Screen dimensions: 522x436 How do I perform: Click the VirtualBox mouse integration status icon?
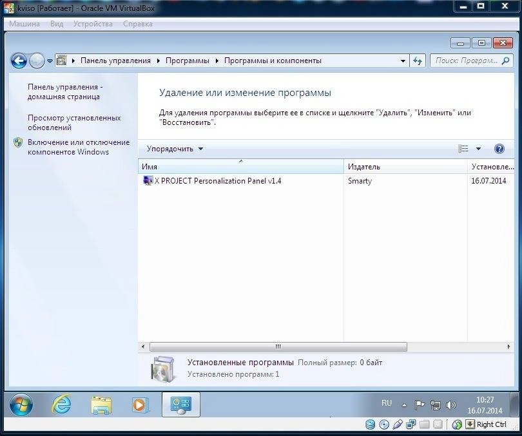click(457, 424)
